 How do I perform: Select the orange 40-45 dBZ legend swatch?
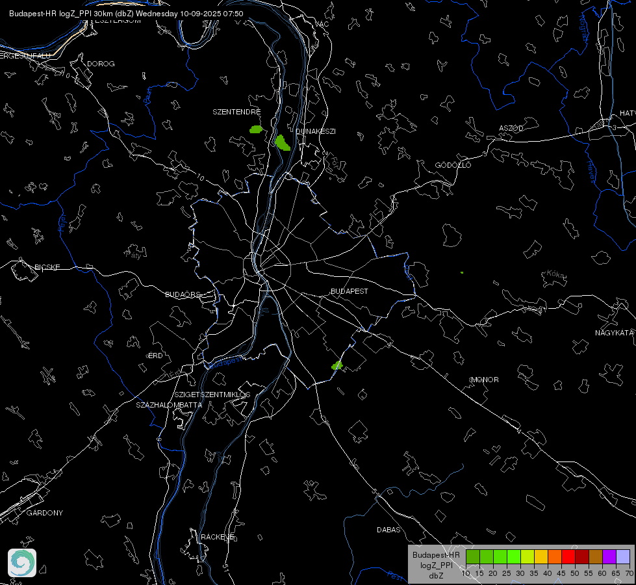[555, 556]
